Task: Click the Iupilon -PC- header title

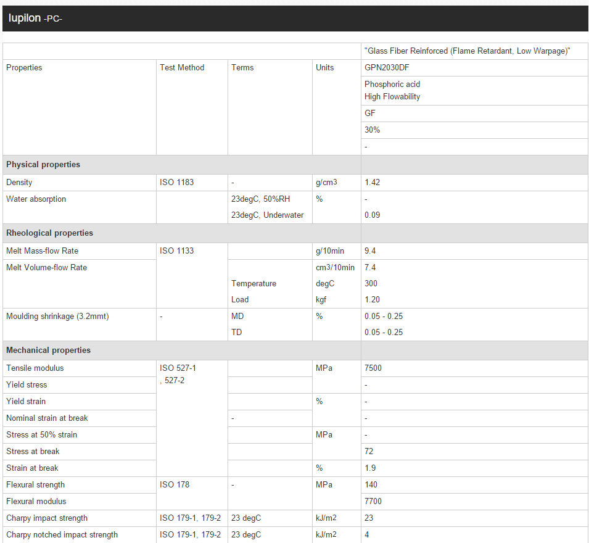Action: (35, 18)
